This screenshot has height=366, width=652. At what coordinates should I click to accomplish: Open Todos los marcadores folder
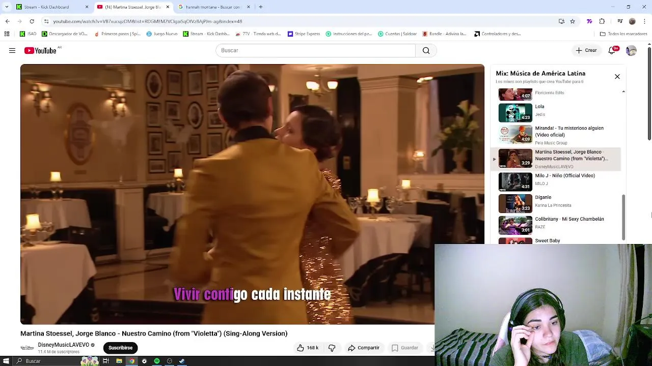(x=623, y=34)
